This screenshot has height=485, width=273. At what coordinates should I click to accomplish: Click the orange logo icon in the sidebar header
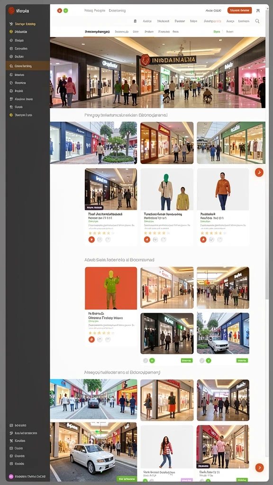[11, 10]
